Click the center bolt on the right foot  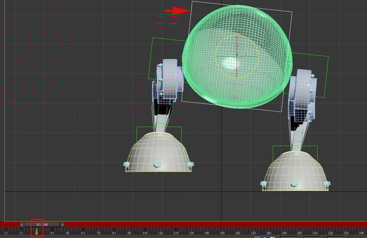294,183
